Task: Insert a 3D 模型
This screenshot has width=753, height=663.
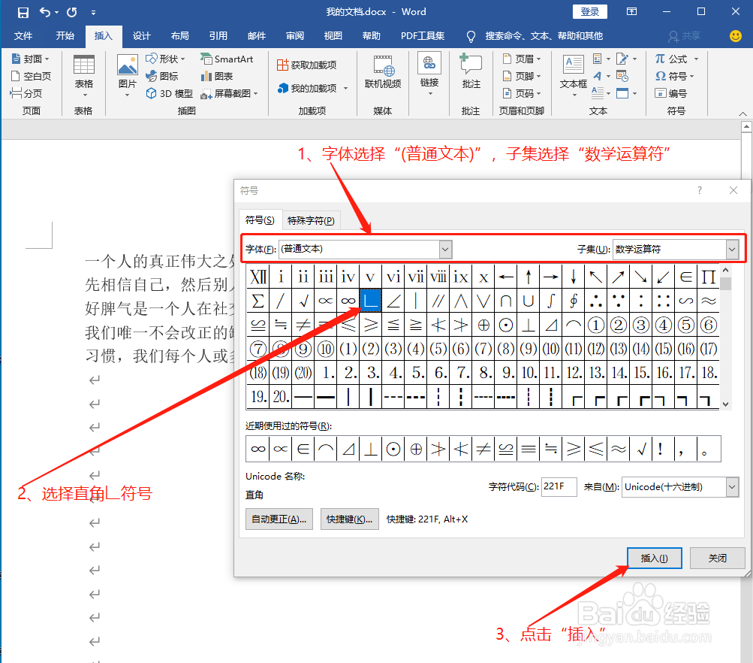Action: click(169, 93)
